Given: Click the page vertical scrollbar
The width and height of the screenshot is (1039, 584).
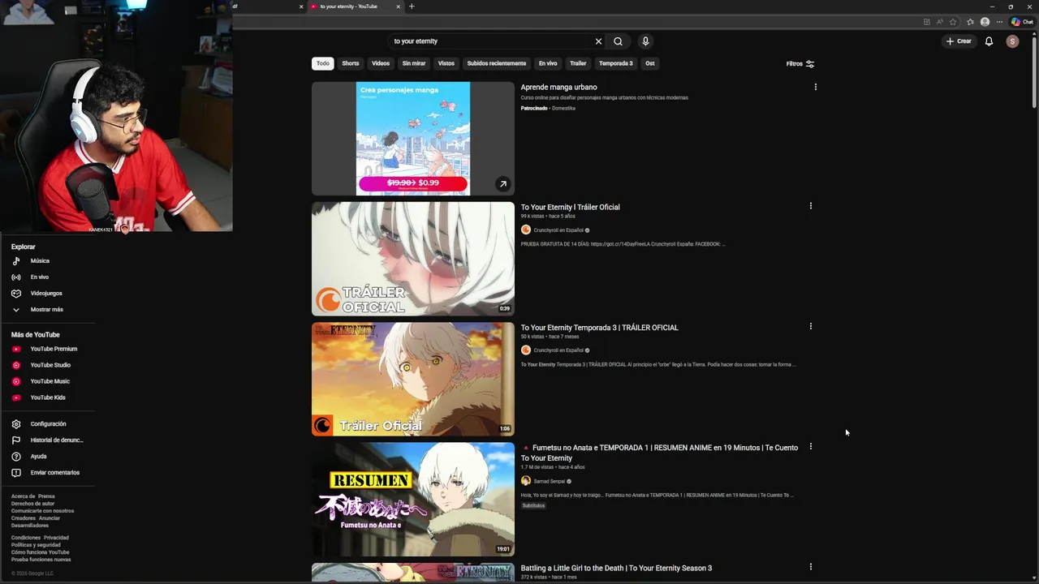Looking at the screenshot, I should 1034,73.
